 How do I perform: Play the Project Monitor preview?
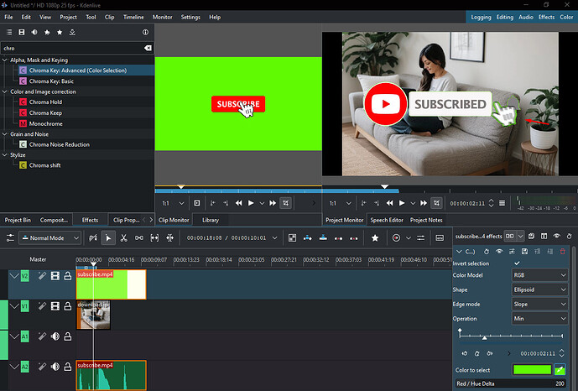tap(402, 203)
